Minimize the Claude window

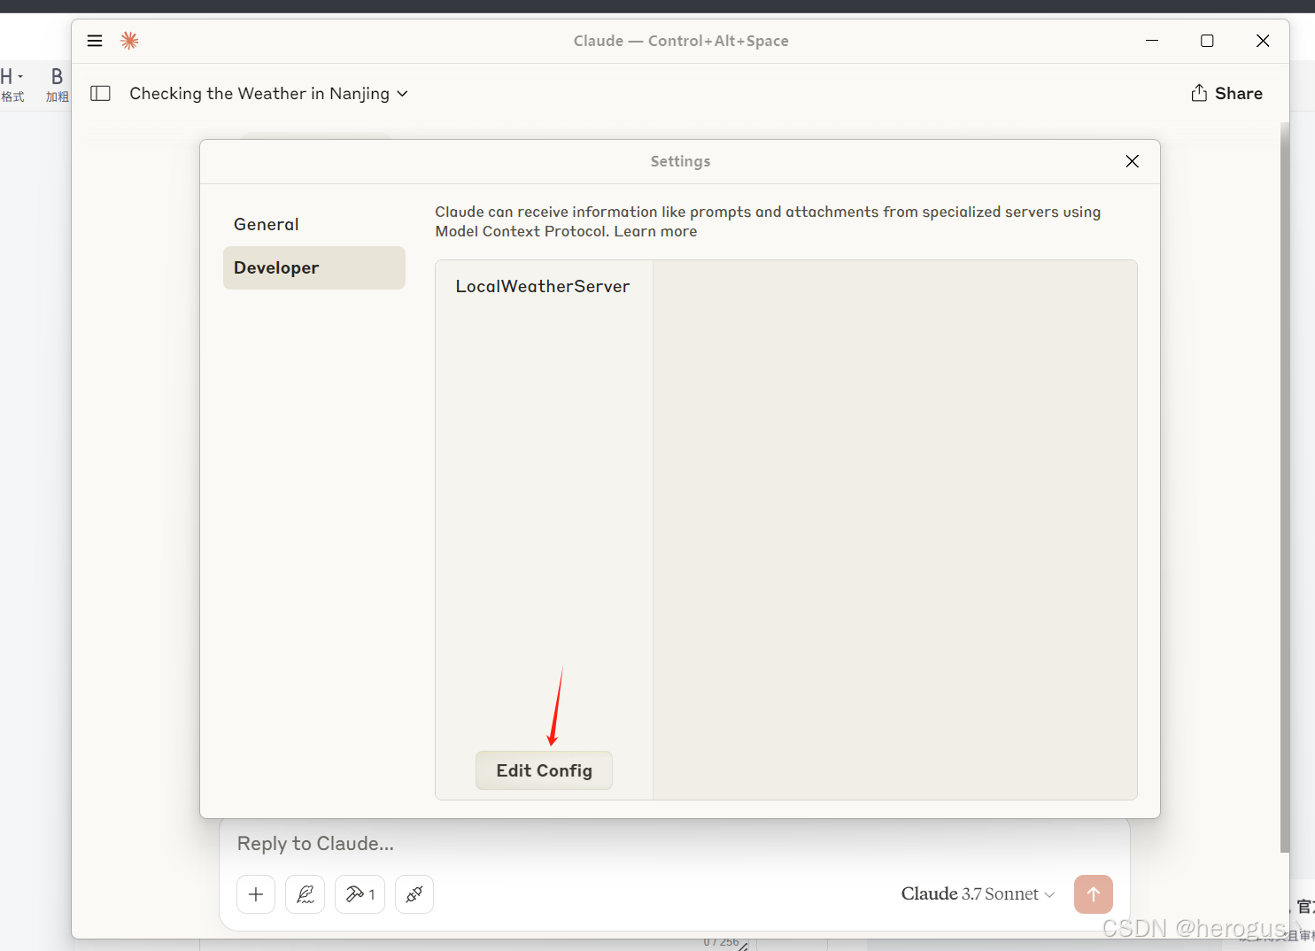coord(1152,41)
